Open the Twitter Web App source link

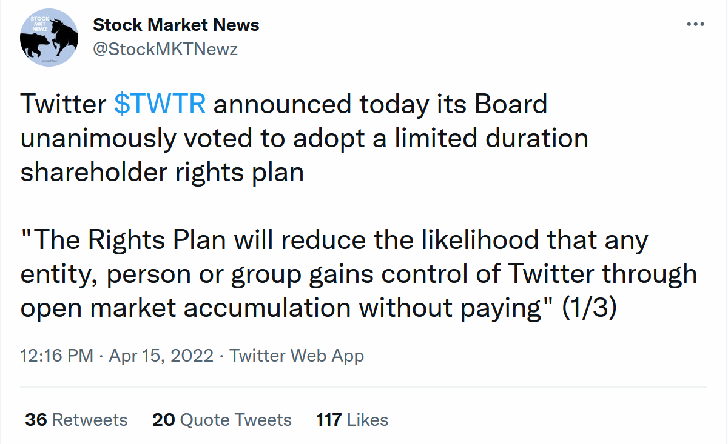click(x=297, y=356)
